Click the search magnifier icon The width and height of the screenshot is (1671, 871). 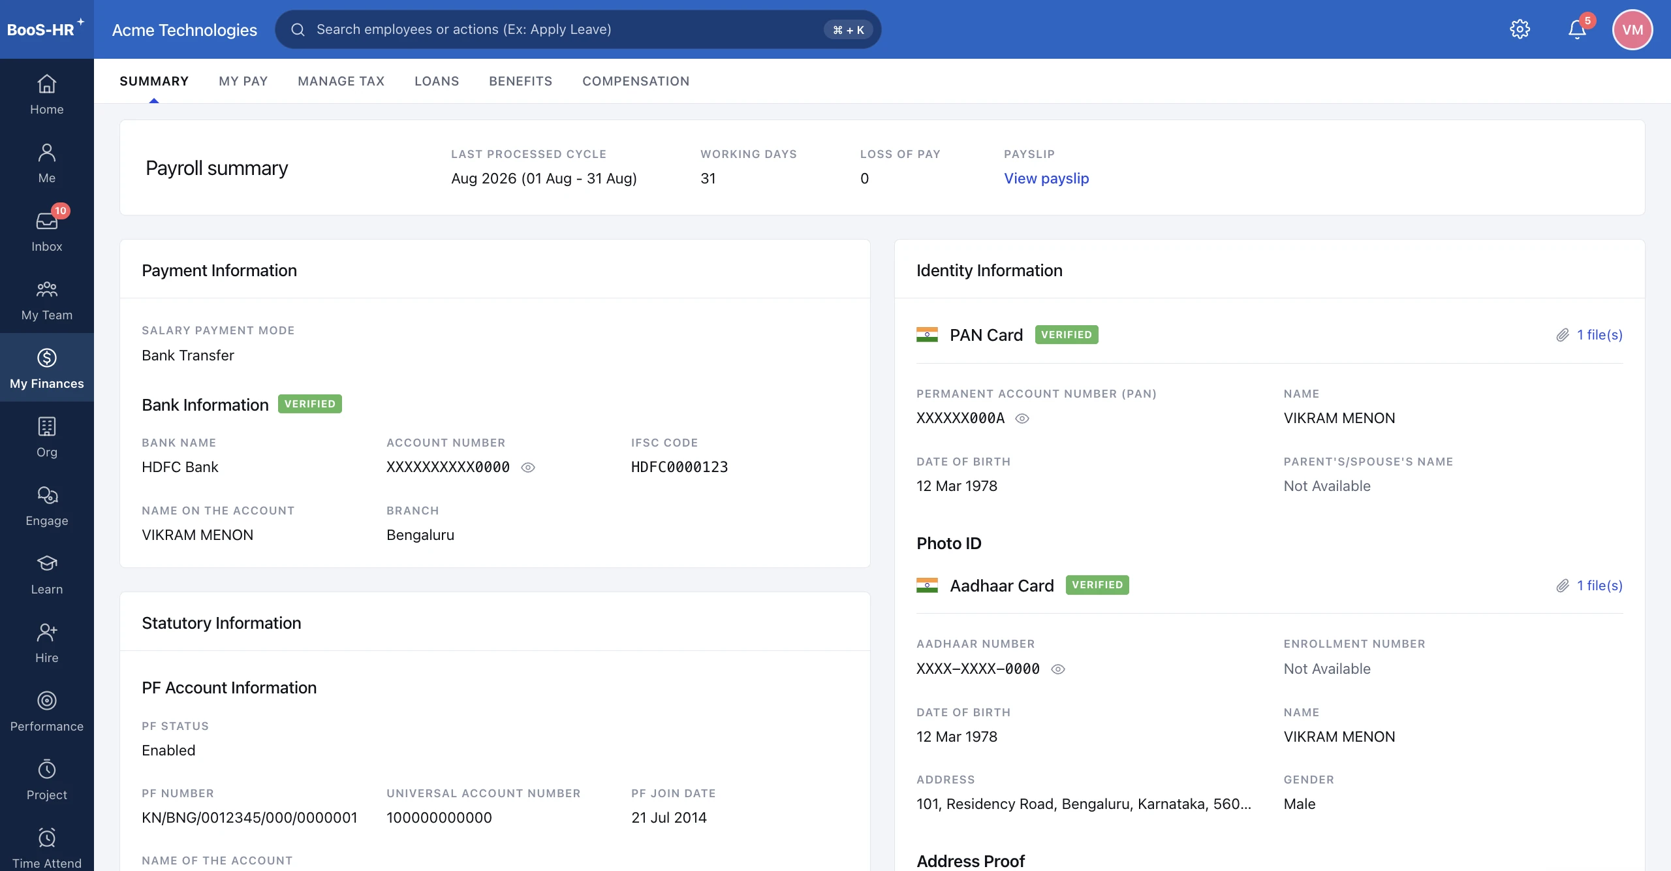coord(298,29)
